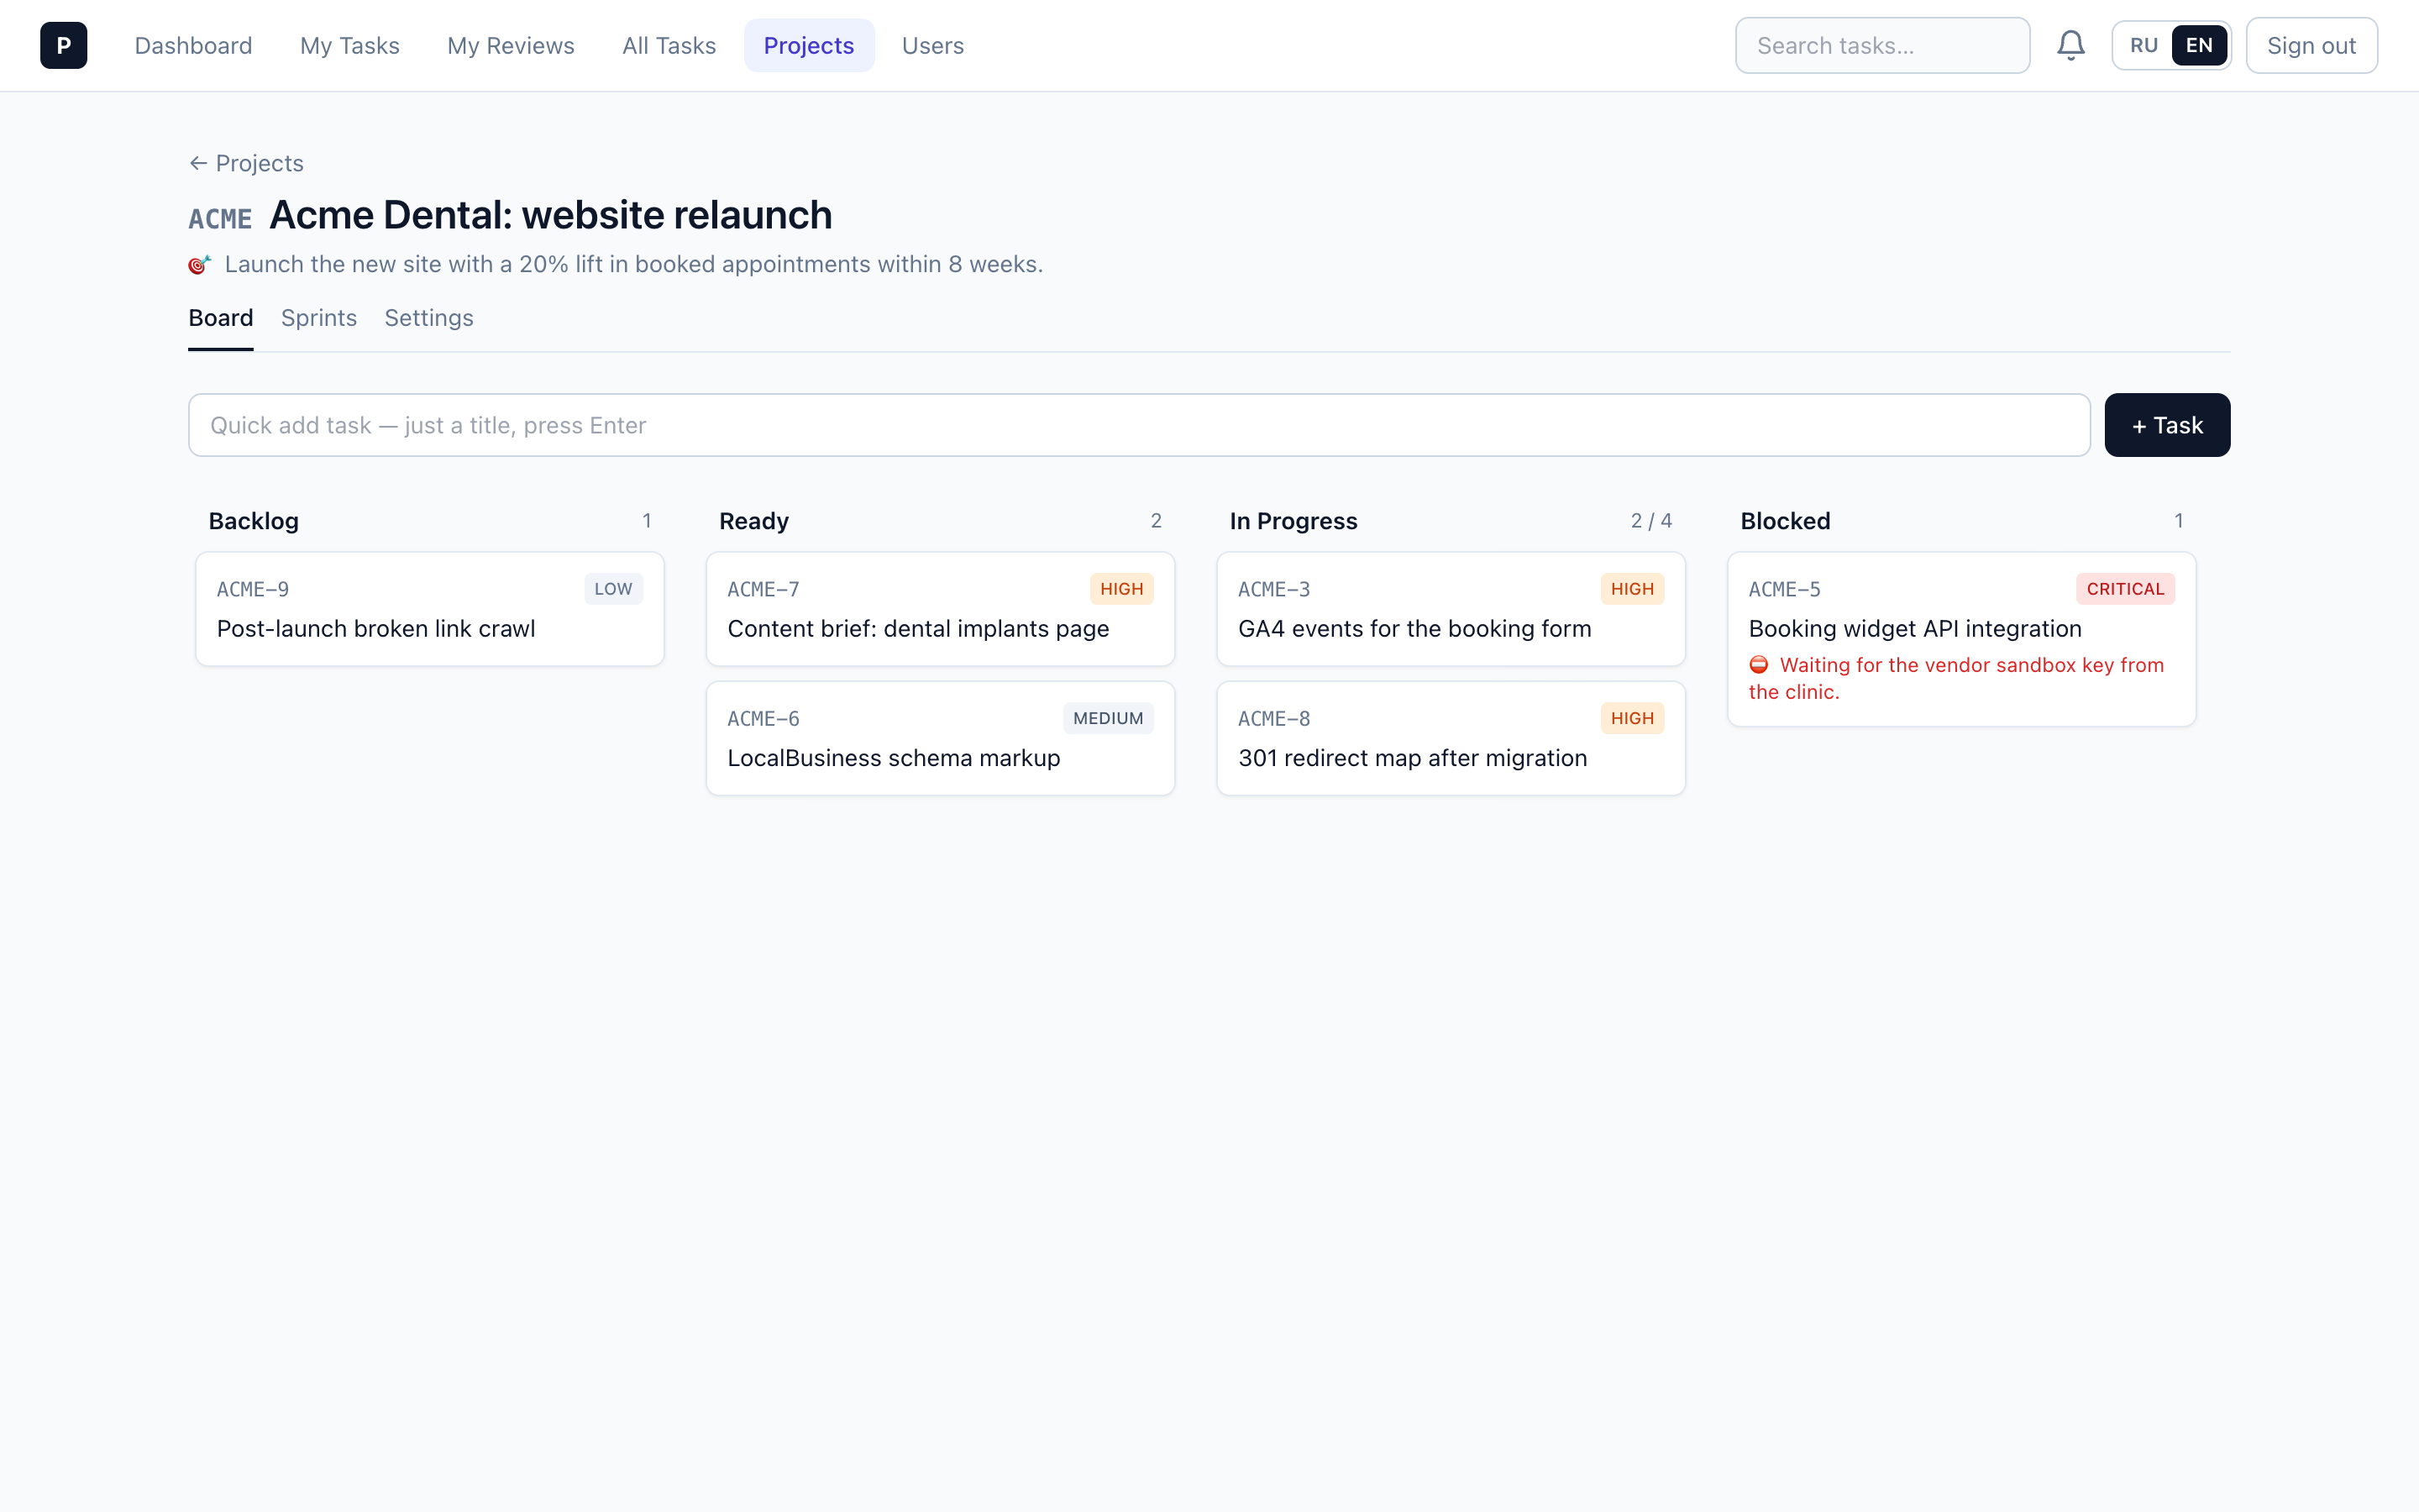Screen dimensions: 2419x1512
Task: Open the Dashboard nav item
Action: pyautogui.click(x=193, y=45)
